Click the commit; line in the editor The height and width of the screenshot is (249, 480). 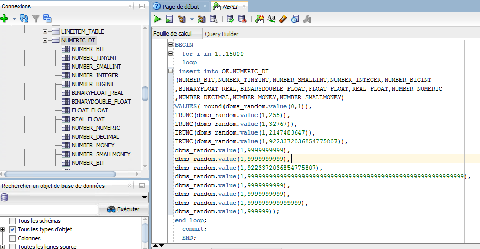coord(195,229)
